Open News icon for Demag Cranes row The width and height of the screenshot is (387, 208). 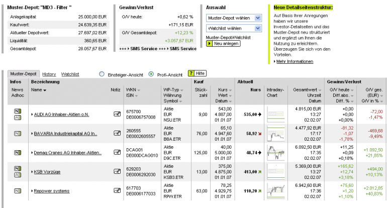tap(18, 153)
